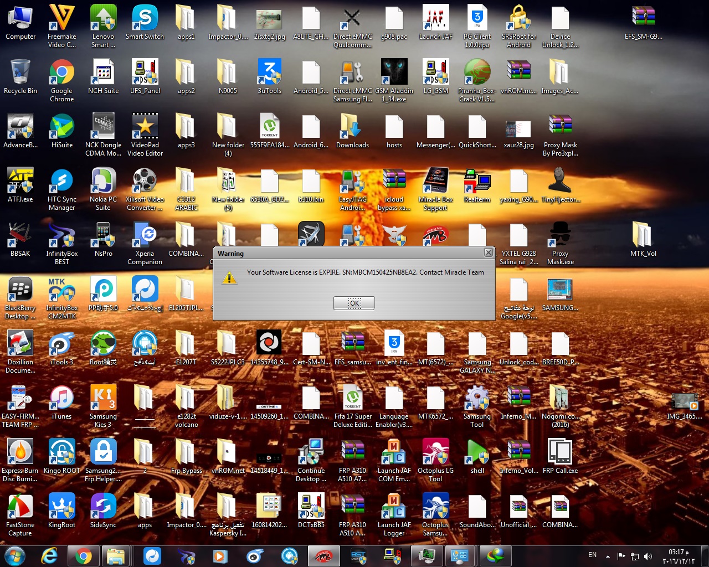This screenshot has height=567, width=709.
Task: Select the VideoPad Video Editor shortcut
Action: (x=145, y=135)
